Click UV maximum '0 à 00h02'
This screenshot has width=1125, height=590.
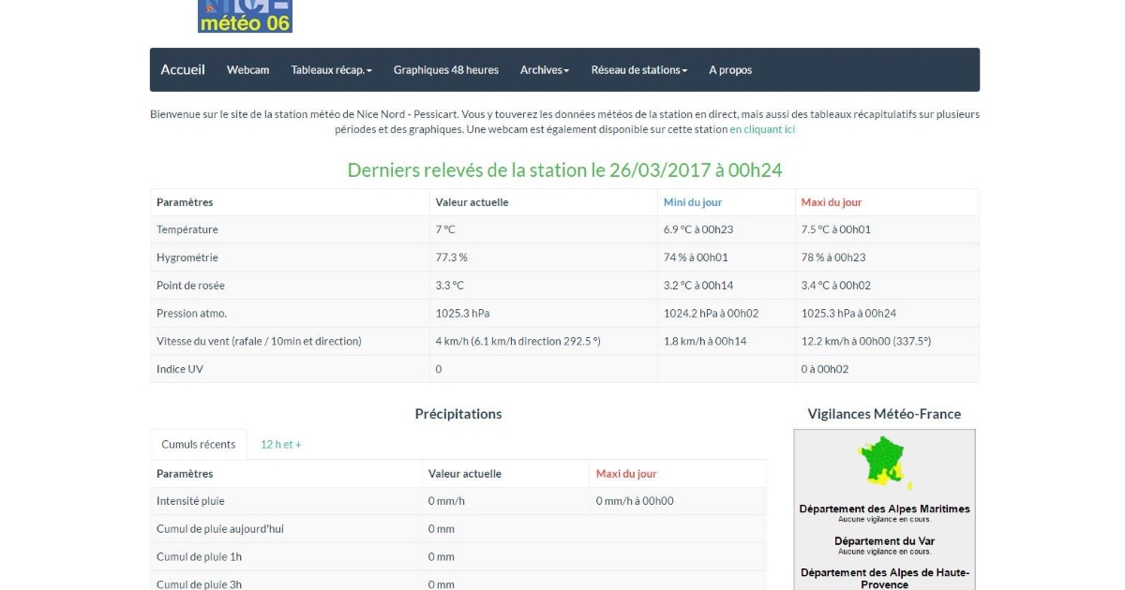[x=824, y=369]
